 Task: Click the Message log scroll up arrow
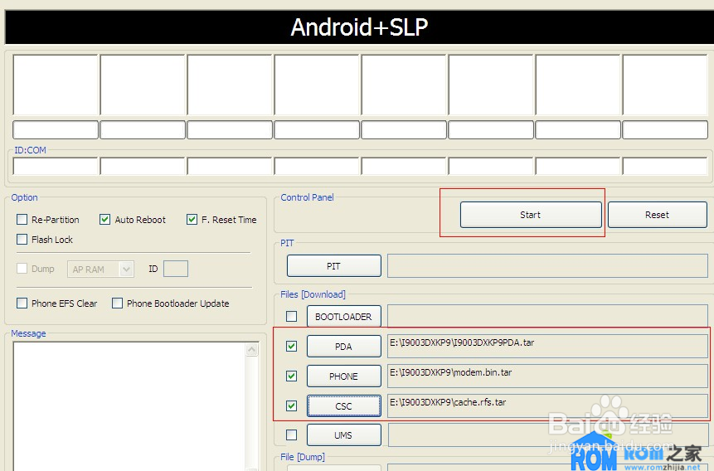click(252, 350)
